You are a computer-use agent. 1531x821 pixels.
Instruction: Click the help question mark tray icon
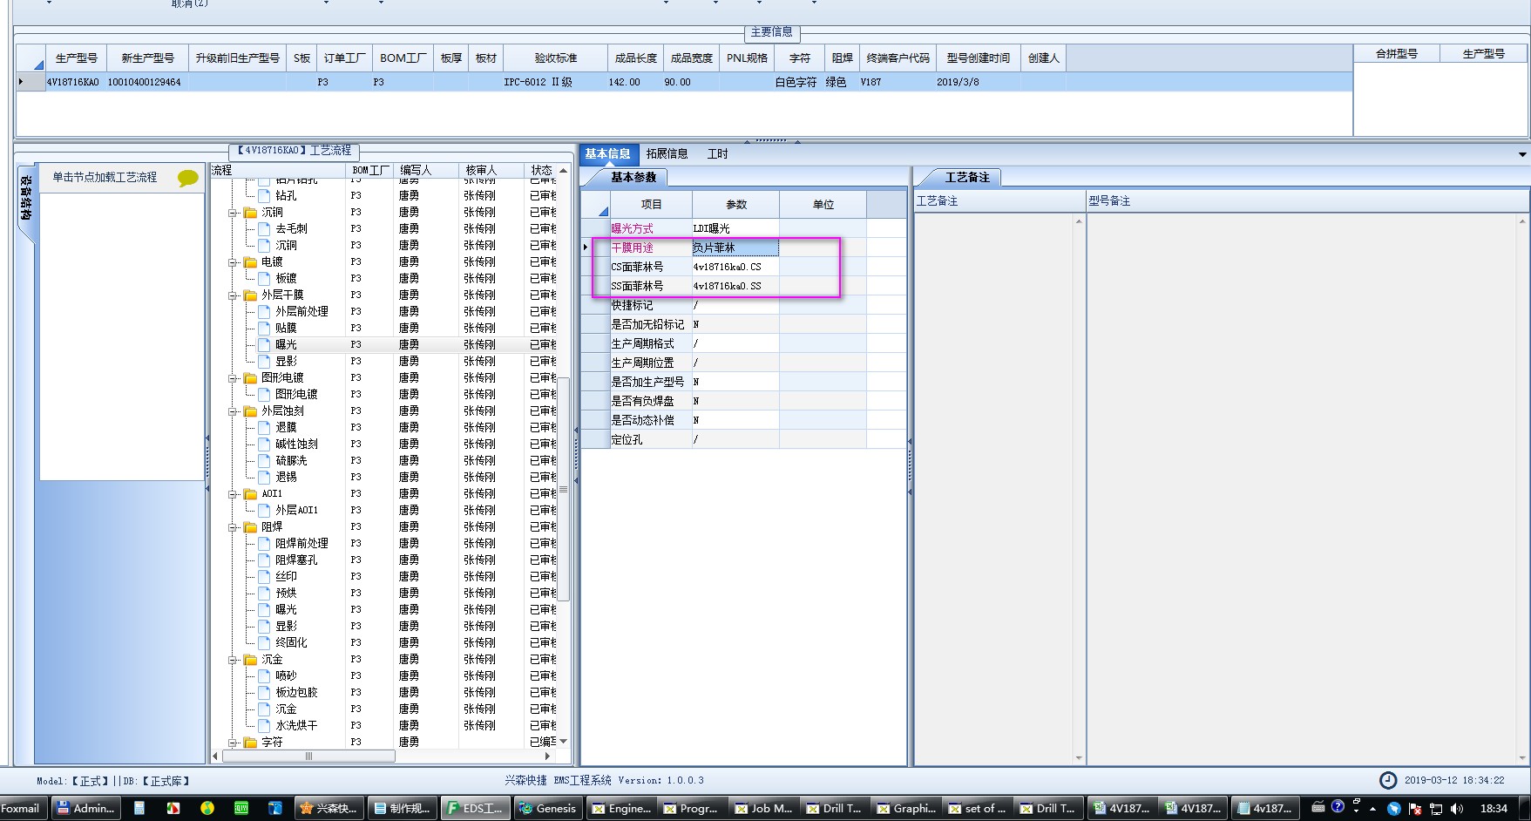tap(1338, 807)
